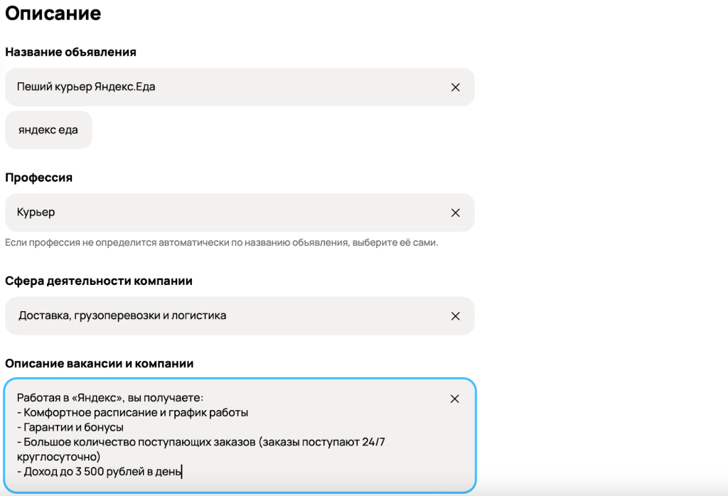
Task: Clear the vacancy description textarea with X
Action: tap(455, 399)
